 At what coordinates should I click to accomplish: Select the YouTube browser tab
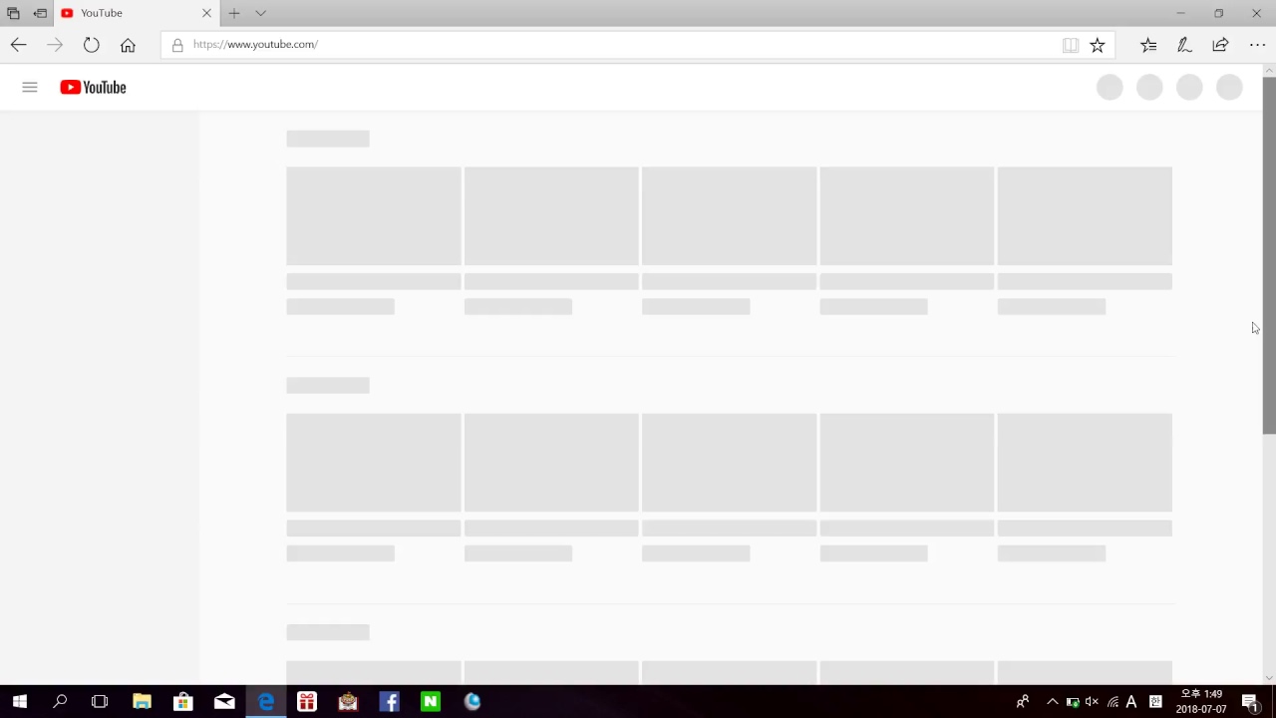tap(135, 13)
